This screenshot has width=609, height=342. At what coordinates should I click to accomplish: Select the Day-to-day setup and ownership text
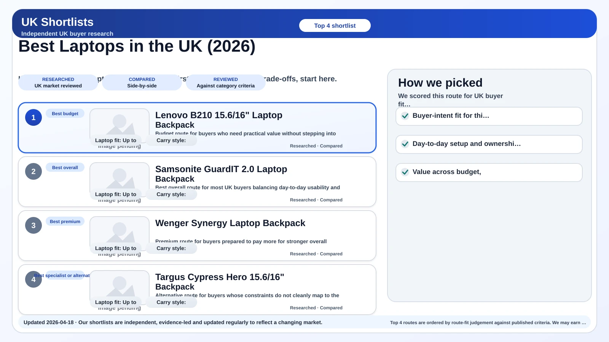(x=467, y=144)
